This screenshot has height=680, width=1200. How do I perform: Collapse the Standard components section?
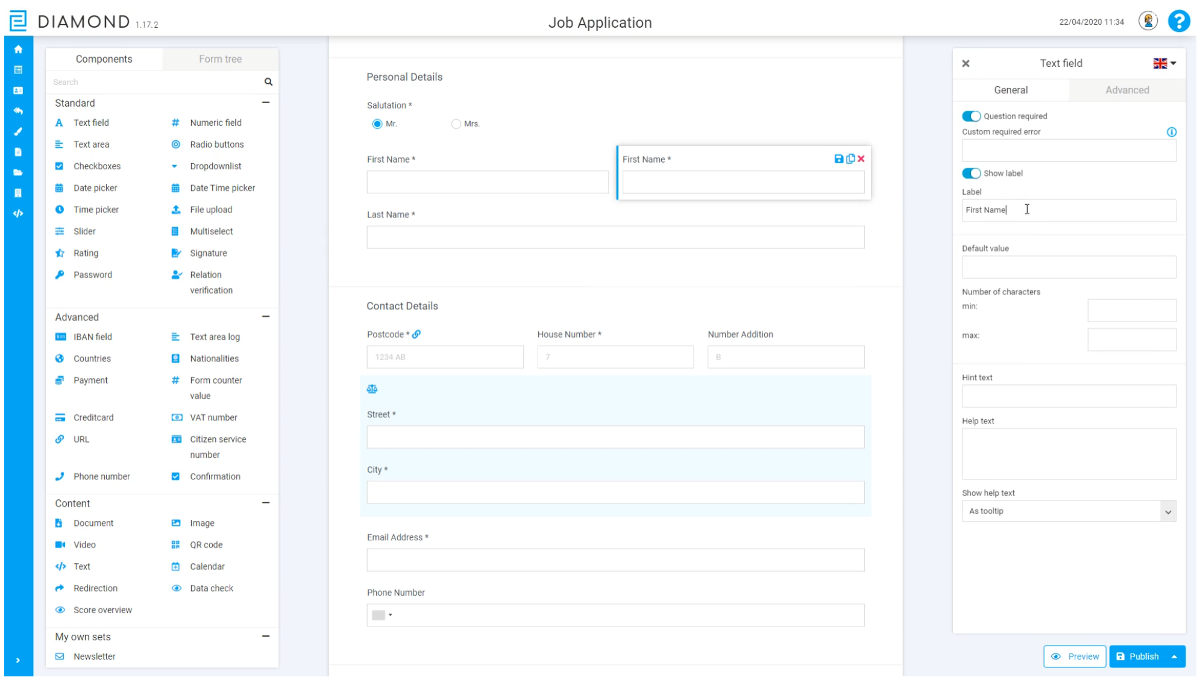(x=266, y=102)
